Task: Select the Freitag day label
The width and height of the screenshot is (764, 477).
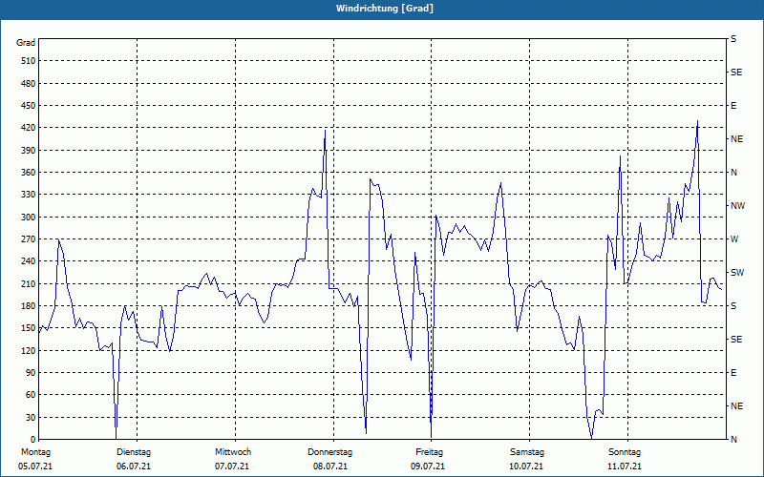Action: click(429, 452)
